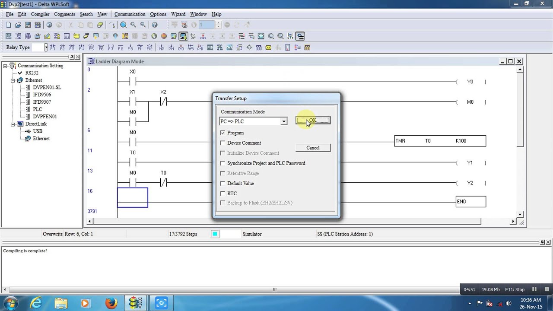Click the simulator icon at toolbar end

click(x=300, y=36)
